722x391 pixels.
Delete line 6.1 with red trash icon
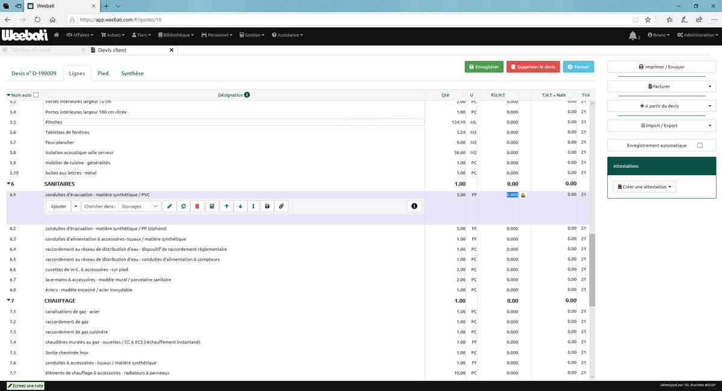click(197, 206)
